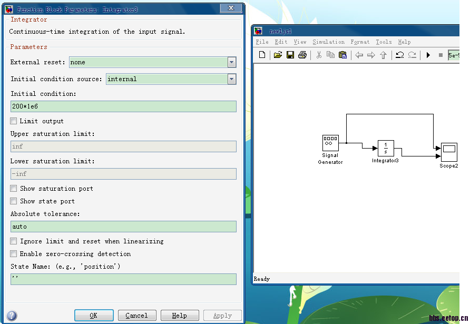Click the Print toolbar icon
The width and height of the screenshot is (470, 324).
(x=302, y=55)
